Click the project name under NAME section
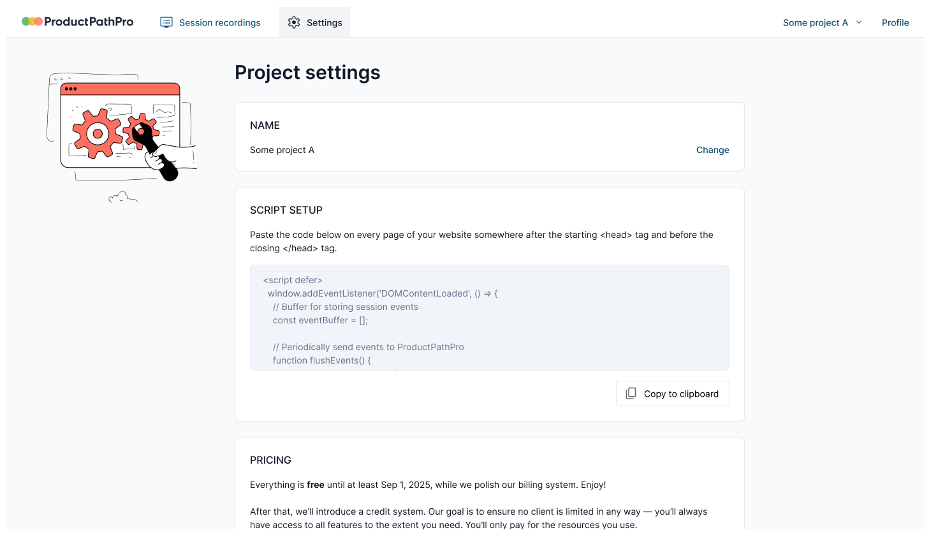Image resolution: width=931 pixels, height=537 pixels. [x=282, y=150]
